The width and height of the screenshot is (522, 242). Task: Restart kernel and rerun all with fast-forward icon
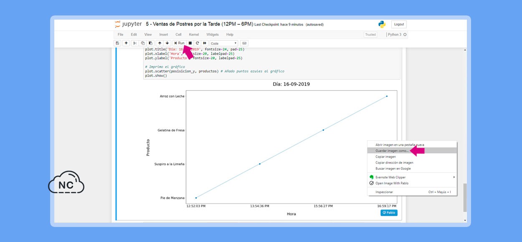(205, 43)
